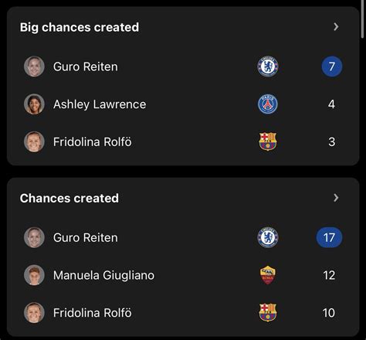Open Manuela Giugliano's player photo
This screenshot has height=340, width=366.
click(34, 275)
